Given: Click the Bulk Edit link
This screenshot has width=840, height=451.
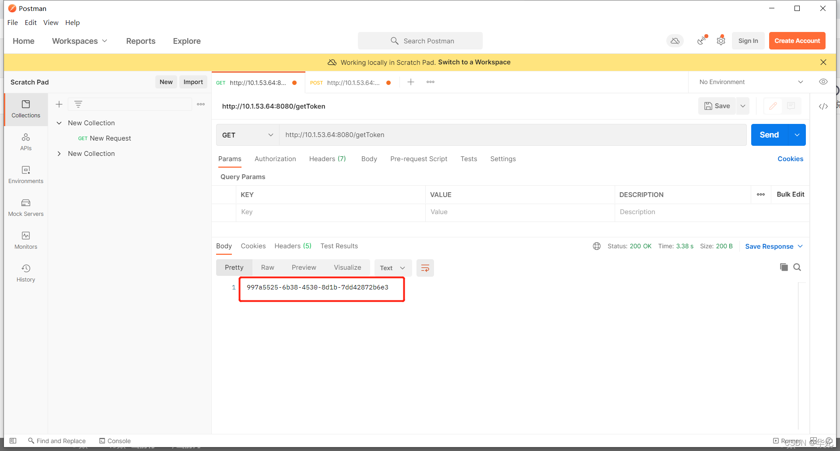Looking at the screenshot, I should click(x=790, y=194).
